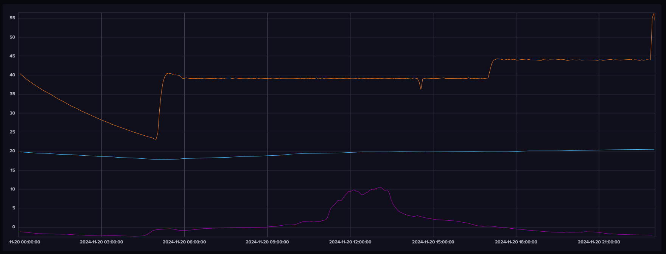
Task: Click the orange line's sharp dip near 15:00
Action: click(x=421, y=89)
